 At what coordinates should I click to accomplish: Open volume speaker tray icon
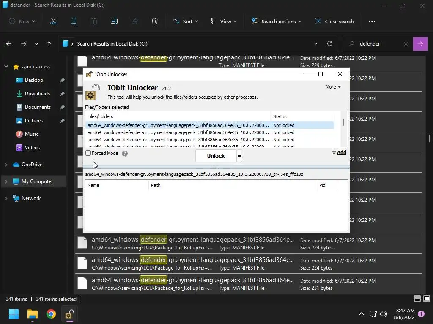(384, 314)
